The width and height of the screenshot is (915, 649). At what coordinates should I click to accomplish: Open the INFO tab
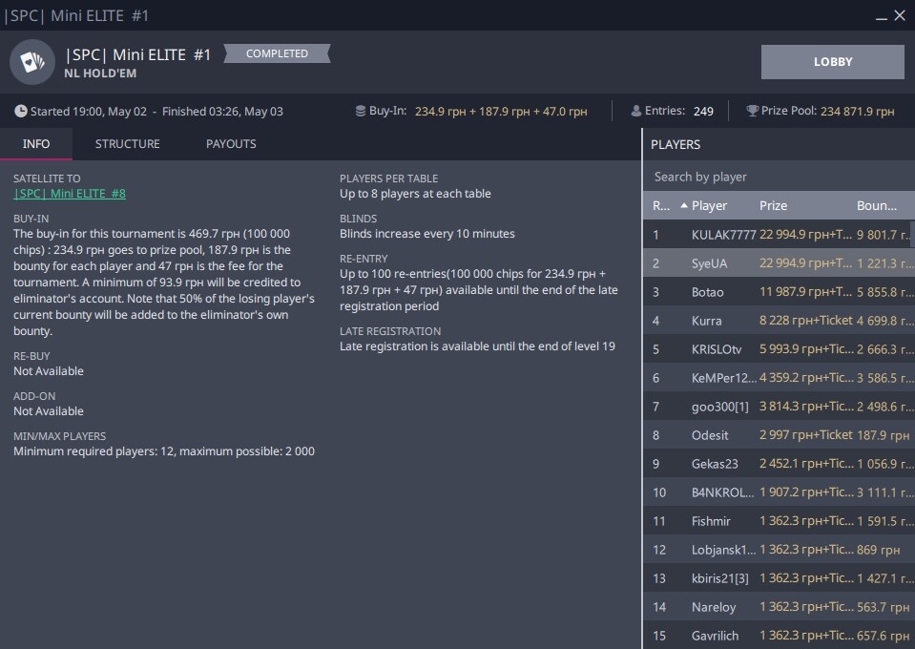pos(36,144)
